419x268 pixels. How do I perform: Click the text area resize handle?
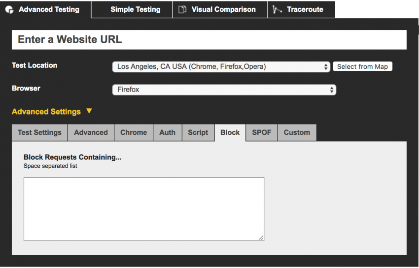(261, 238)
